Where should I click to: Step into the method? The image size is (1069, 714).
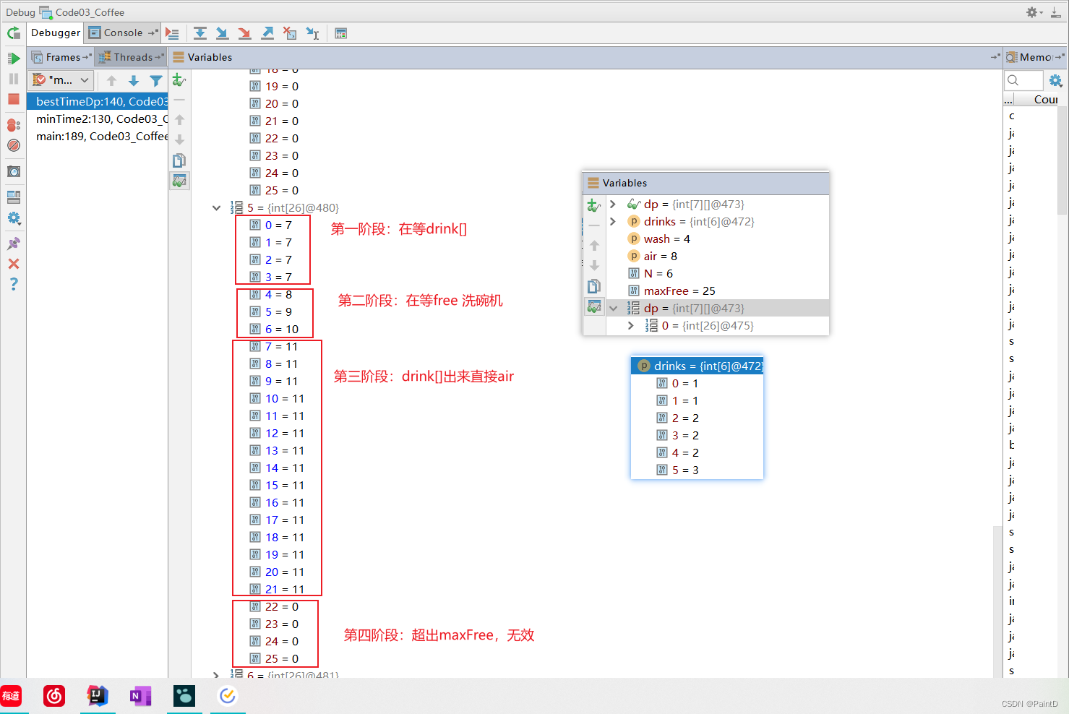click(222, 33)
